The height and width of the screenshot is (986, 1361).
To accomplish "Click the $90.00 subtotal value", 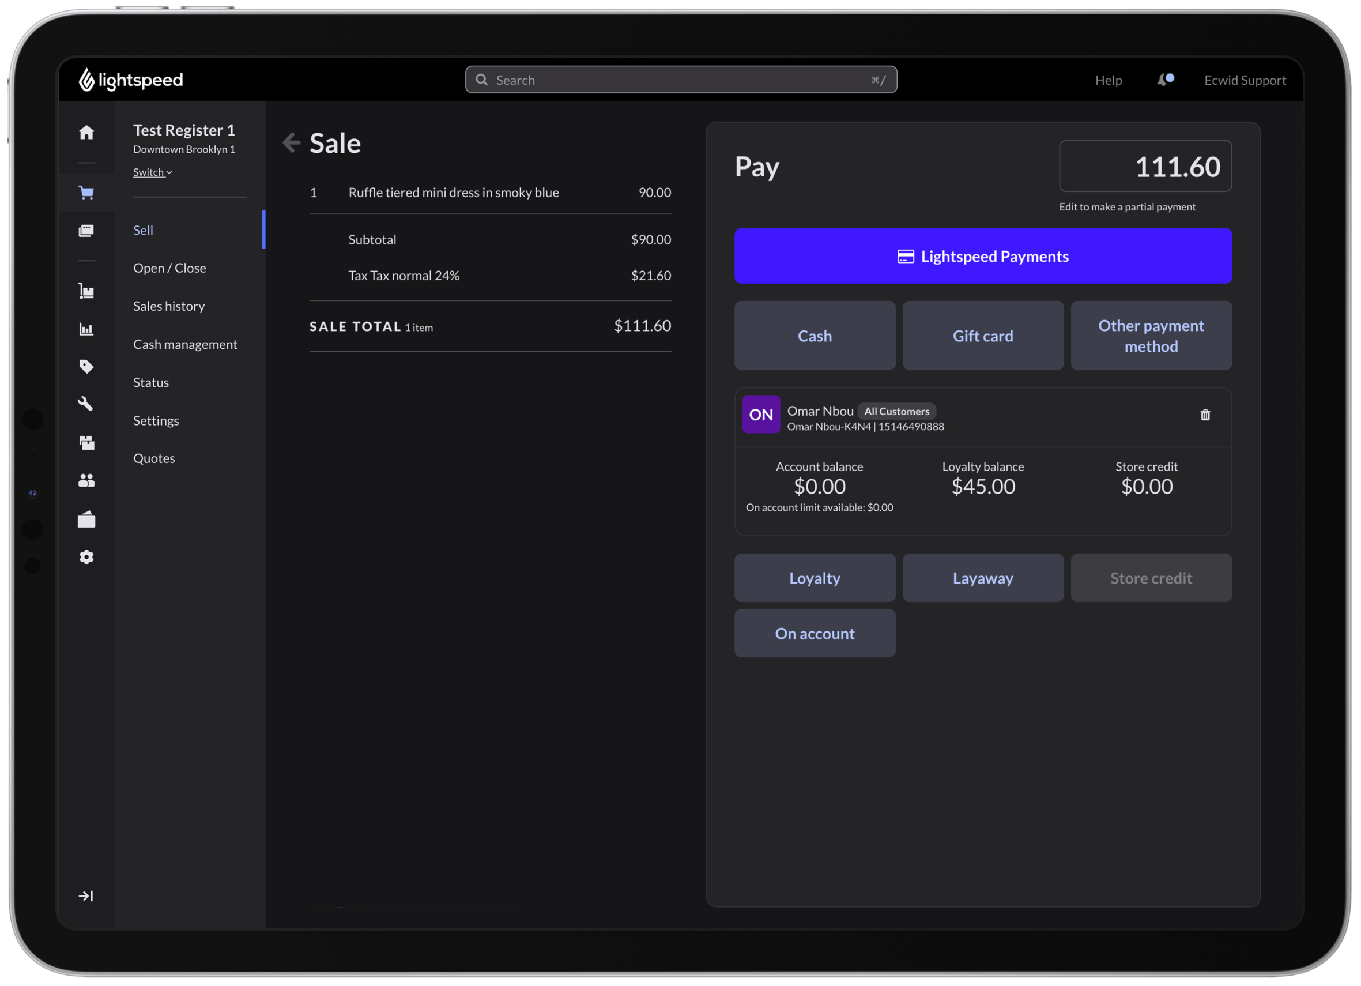I will pos(651,239).
